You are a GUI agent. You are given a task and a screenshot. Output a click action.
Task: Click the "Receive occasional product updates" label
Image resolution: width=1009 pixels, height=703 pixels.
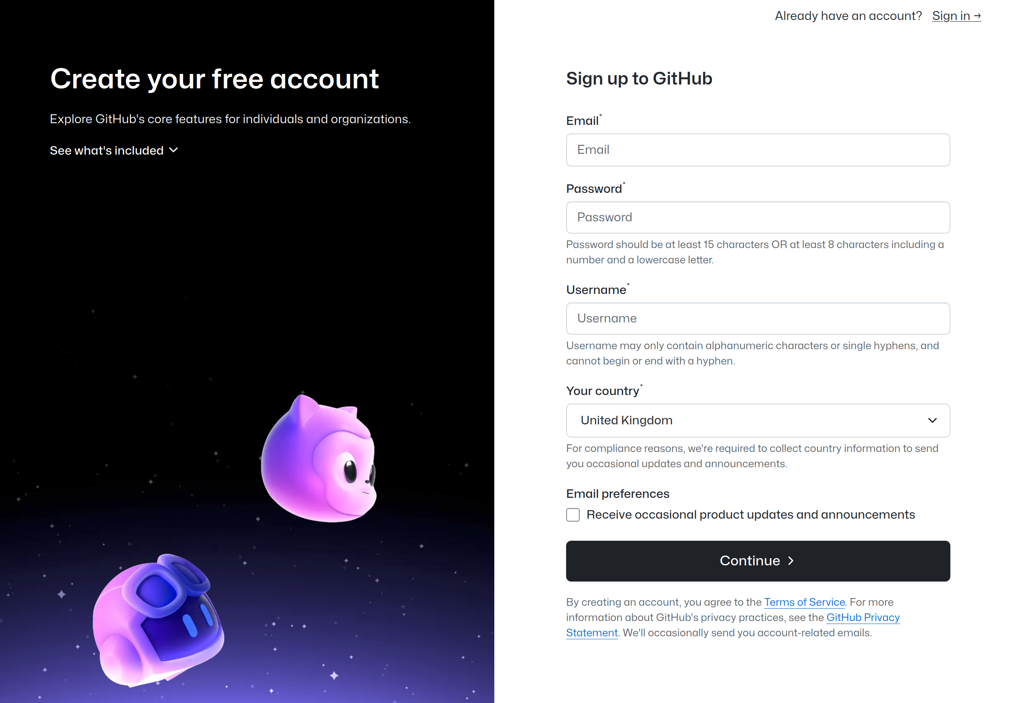point(751,515)
